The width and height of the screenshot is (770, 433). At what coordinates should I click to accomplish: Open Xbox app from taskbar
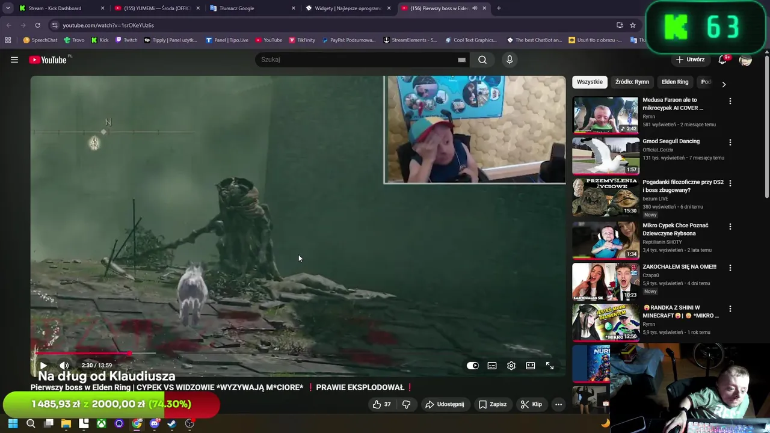[x=102, y=423]
